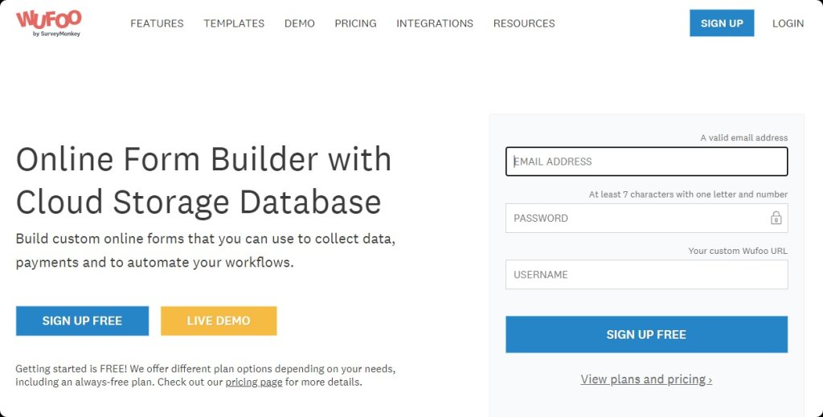Image resolution: width=823 pixels, height=417 pixels.
Task: Open the Templates menu item
Action: [x=234, y=23]
